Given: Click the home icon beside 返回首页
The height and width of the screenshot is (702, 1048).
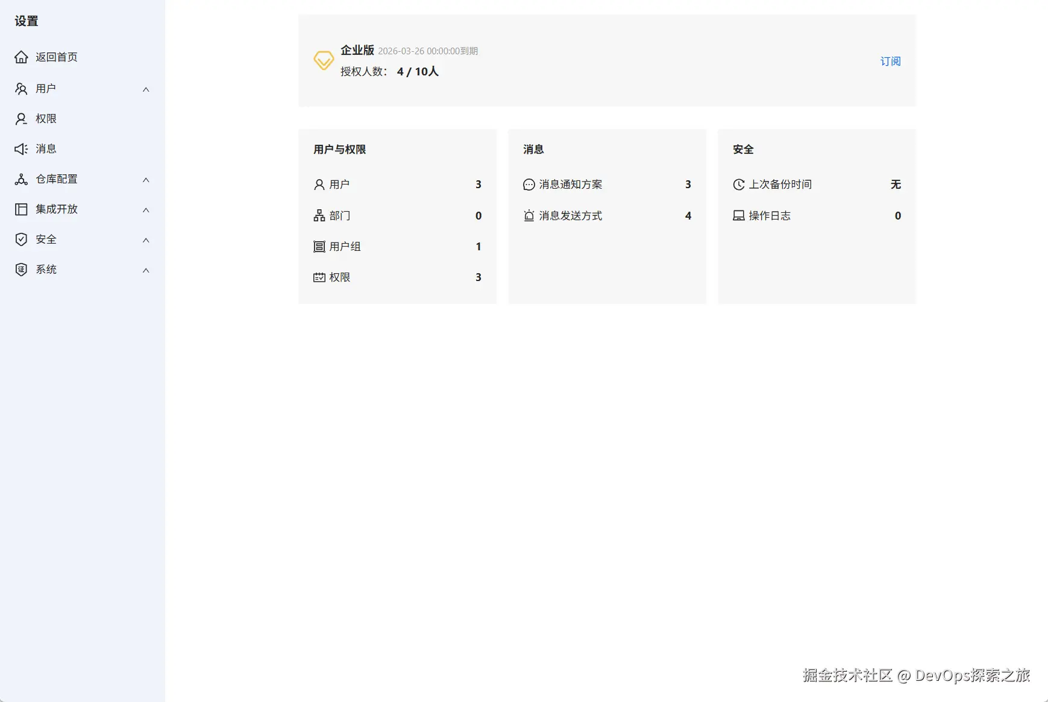Looking at the screenshot, I should point(21,57).
